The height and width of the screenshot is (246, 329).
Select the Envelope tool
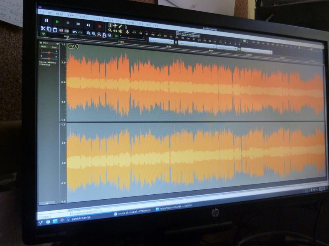click(x=115, y=26)
